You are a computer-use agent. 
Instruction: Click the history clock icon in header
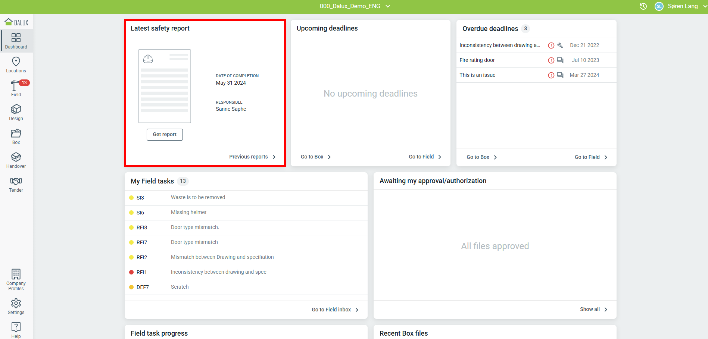pyautogui.click(x=643, y=6)
